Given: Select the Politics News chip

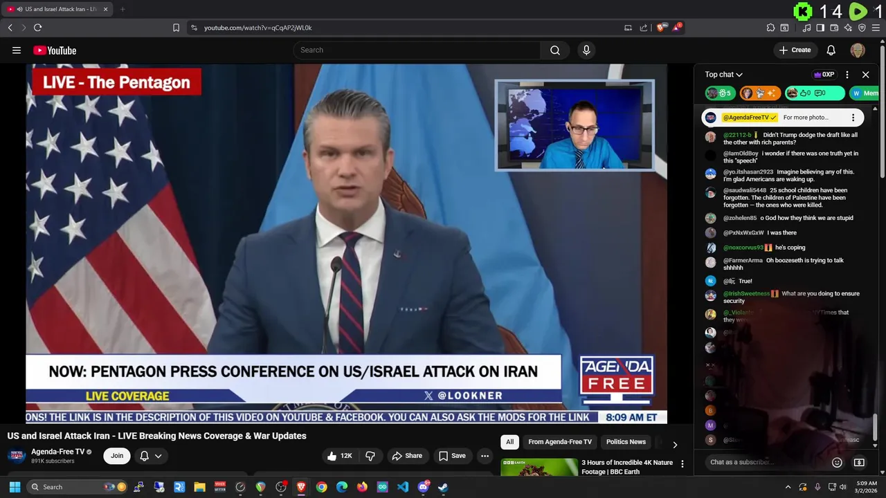Looking at the screenshot, I should [x=626, y=442].
